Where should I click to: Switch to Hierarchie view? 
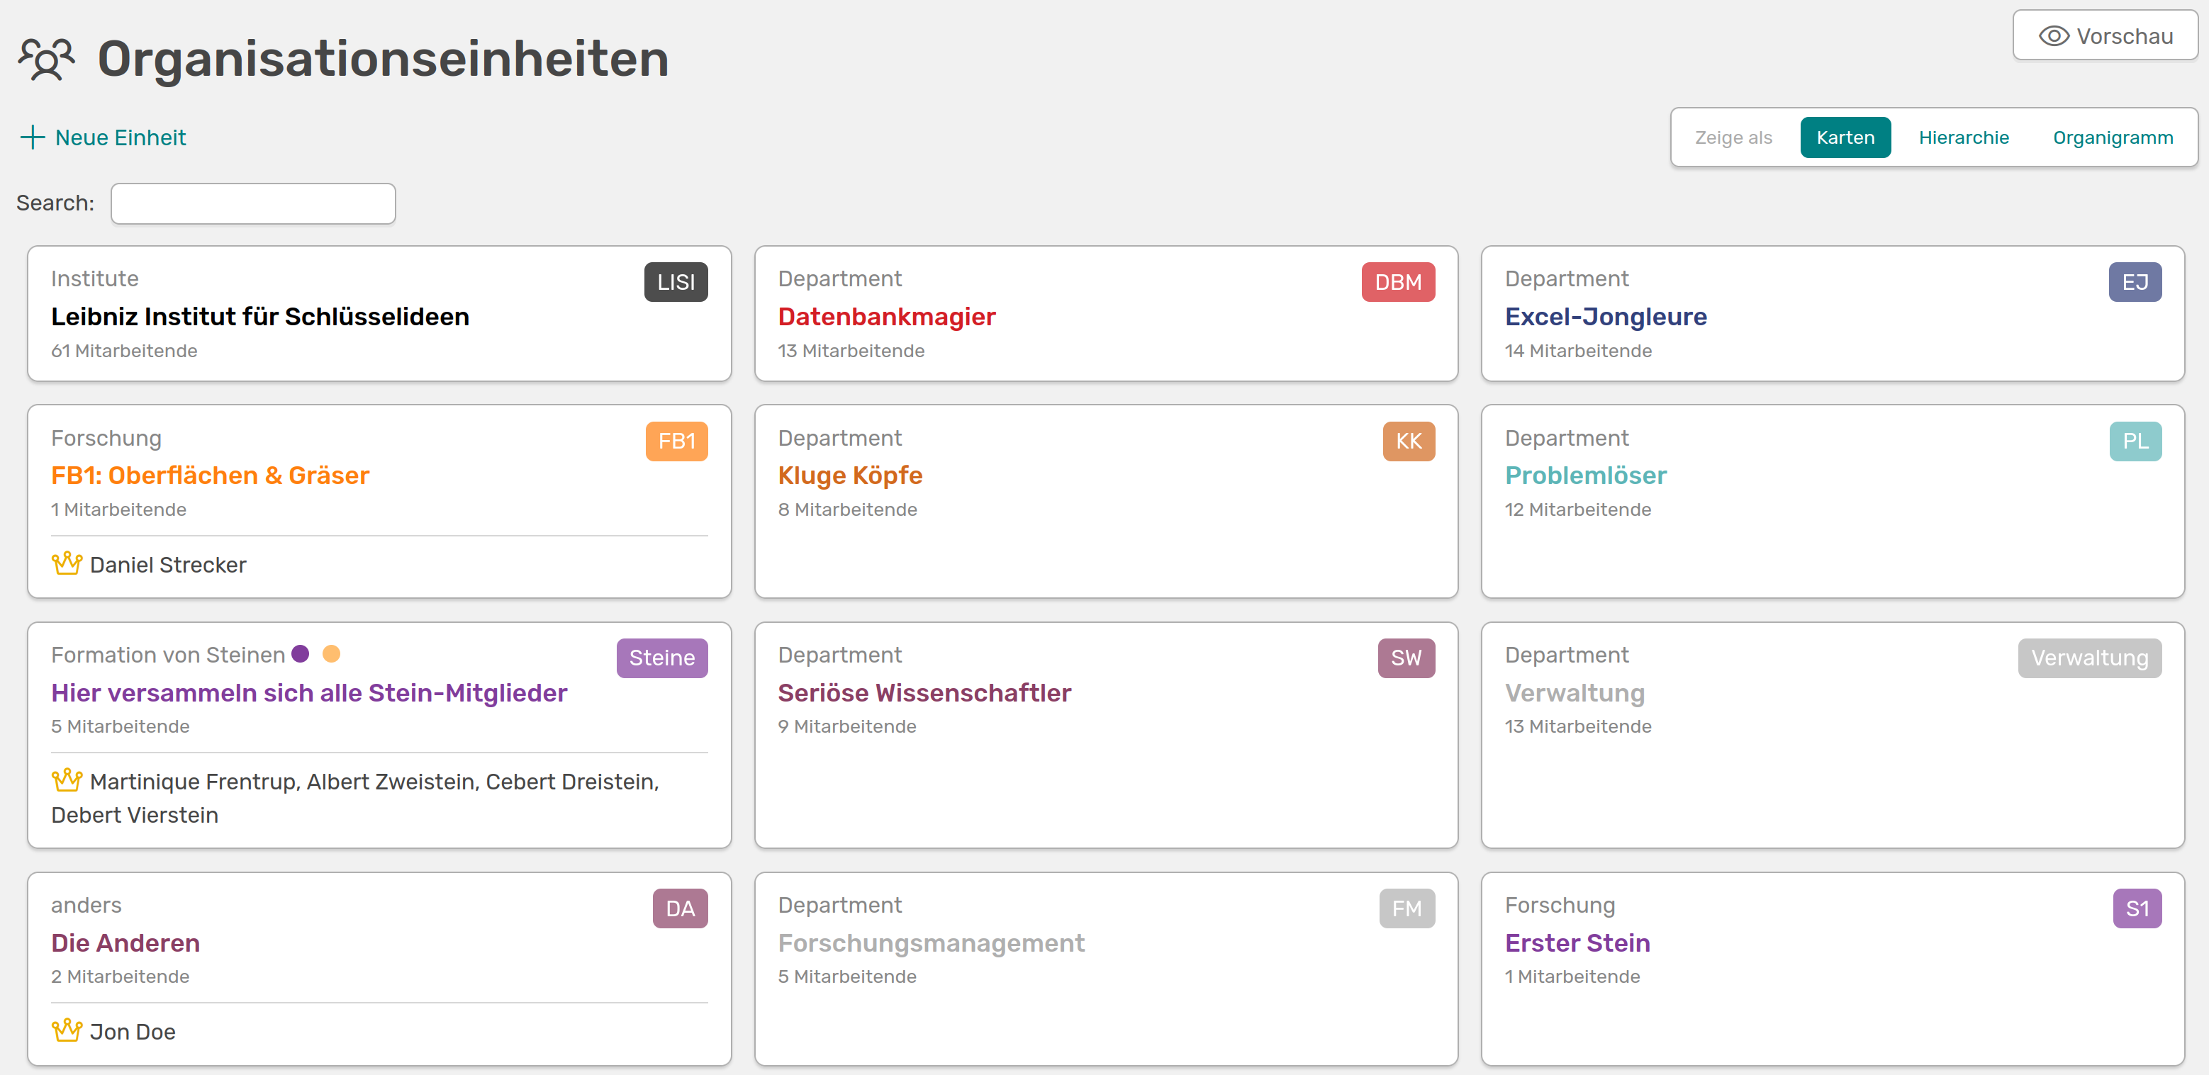(x=1963, y=137)
